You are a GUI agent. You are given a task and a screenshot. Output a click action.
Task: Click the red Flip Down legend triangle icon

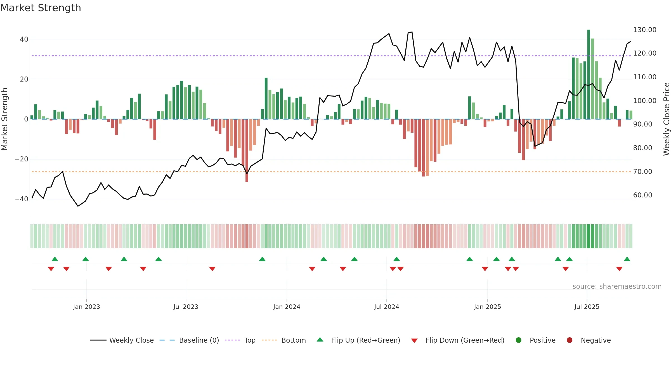click(414, 341)
